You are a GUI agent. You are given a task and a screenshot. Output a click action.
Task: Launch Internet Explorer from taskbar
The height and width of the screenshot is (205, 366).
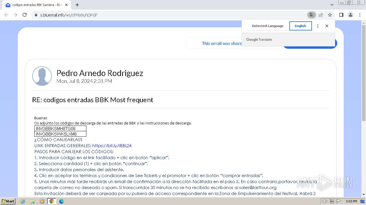[23, 201]
